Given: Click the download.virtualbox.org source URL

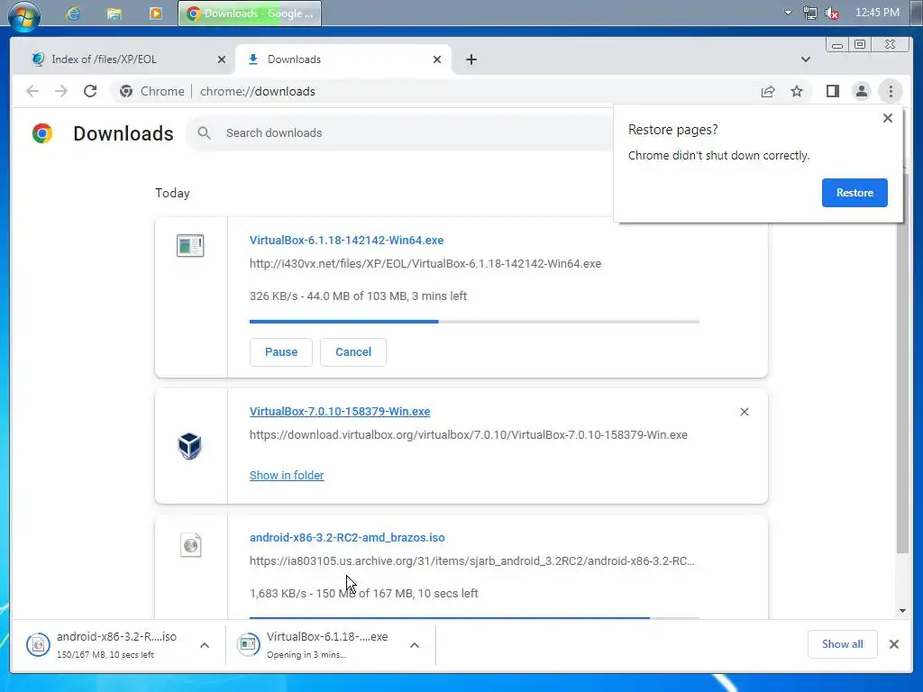Looking at the screenshot, I should coord(469,435).
